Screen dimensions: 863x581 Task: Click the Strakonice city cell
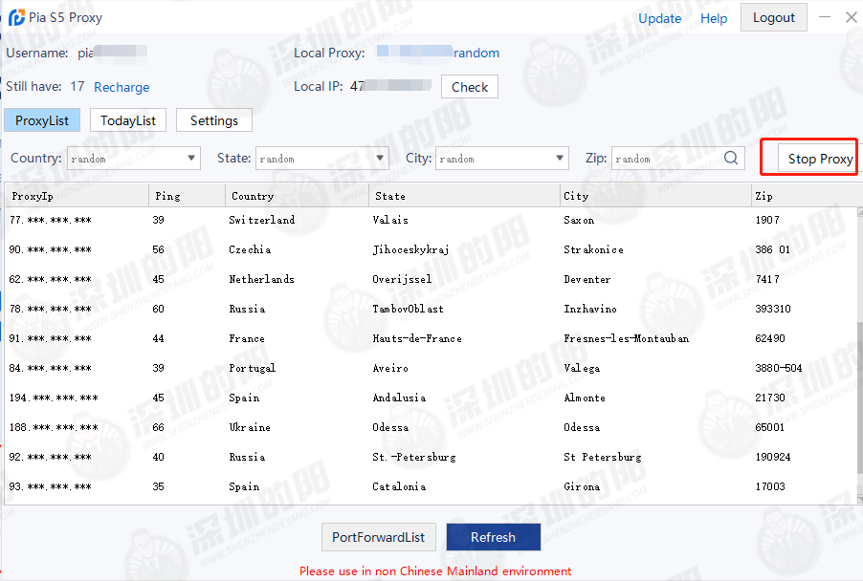pyautogui.click(x=594, y=249)
